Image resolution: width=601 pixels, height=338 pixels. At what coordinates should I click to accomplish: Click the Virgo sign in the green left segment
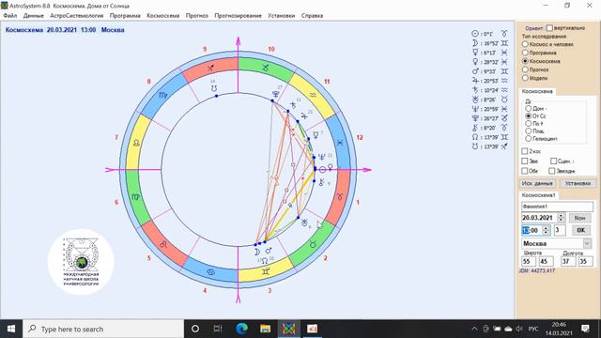[135, 197]
